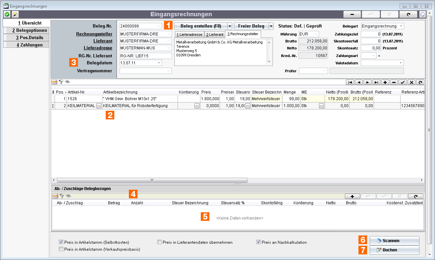This screenshot has height=260, width=435.
Task: Click address box scroll-down arrow
Action: click(269, 62)
